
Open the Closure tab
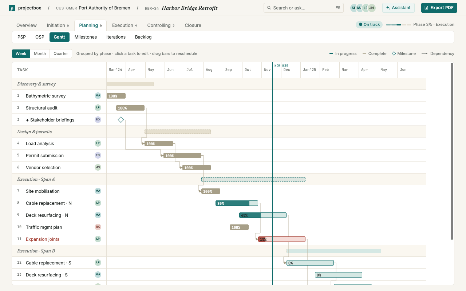(x=193, y=25)
